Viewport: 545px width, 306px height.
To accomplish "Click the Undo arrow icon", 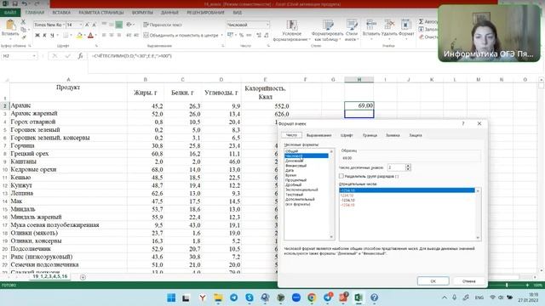I will [25, 3].
